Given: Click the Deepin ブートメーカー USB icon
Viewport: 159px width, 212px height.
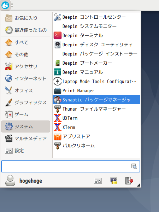Looking at the screenshot, I should point(58,63).
